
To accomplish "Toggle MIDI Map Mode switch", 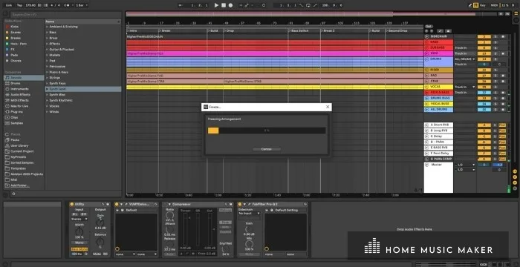I will [x=494, y=5].
